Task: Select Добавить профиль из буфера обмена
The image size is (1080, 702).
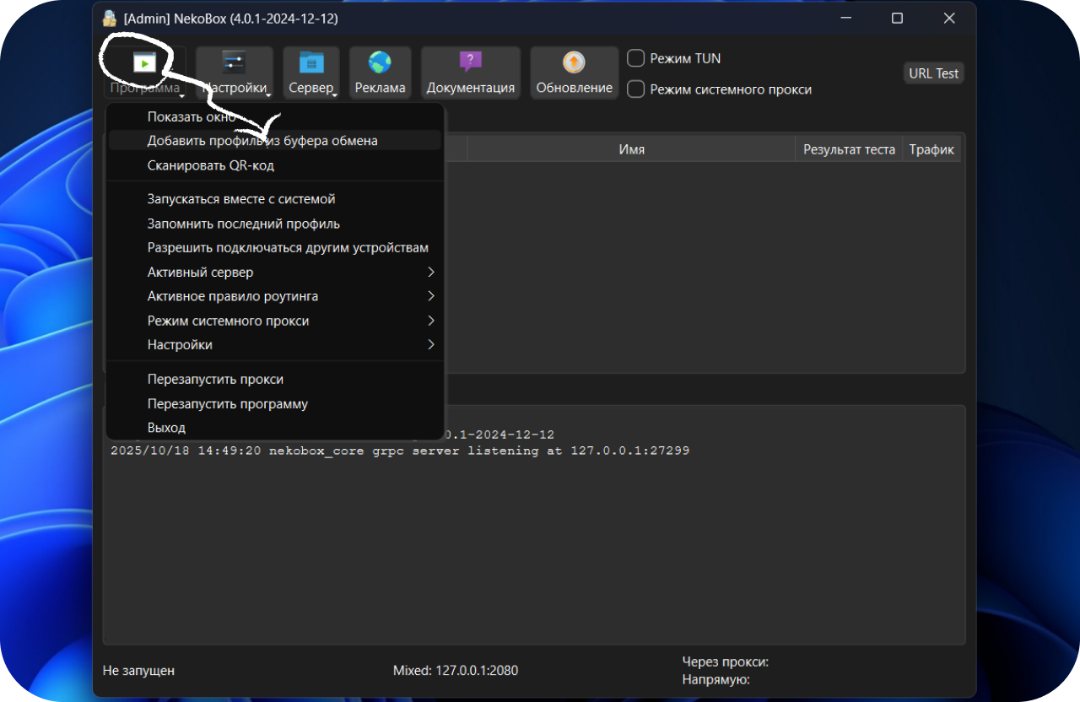Action: [262, 141]
